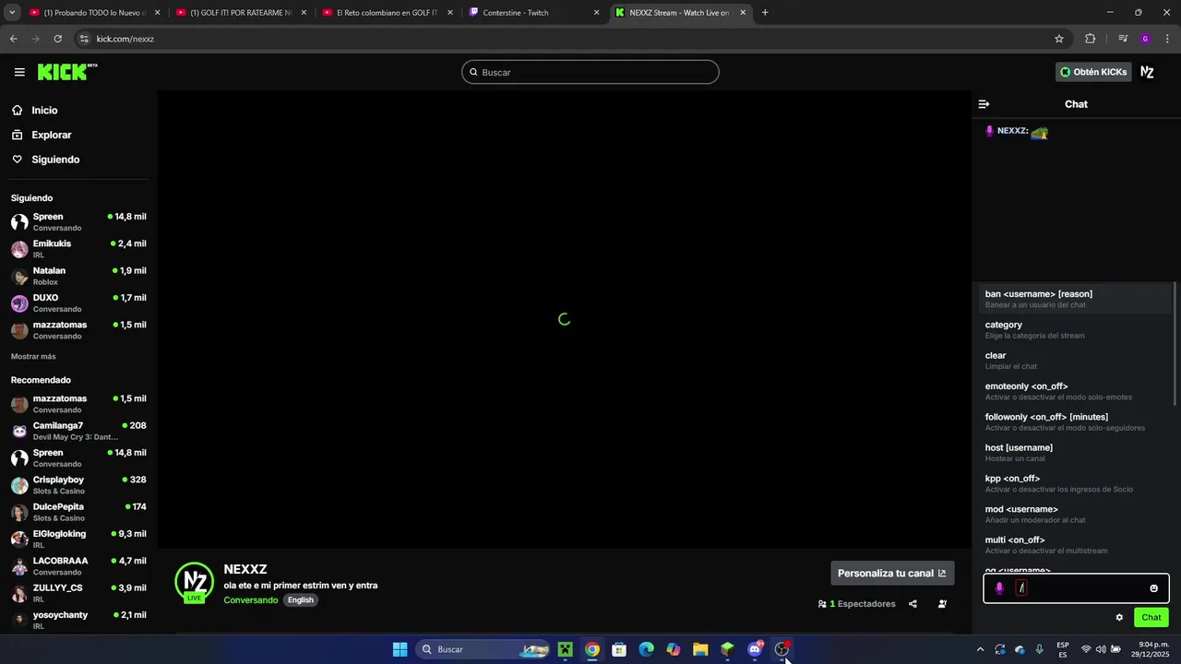Image resolution: width=1181 pixels, height=664 pixels.
Task: Go to Inicio
Action: 44,110
